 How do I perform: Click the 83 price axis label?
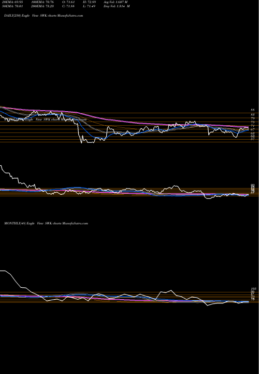[253, 115]
